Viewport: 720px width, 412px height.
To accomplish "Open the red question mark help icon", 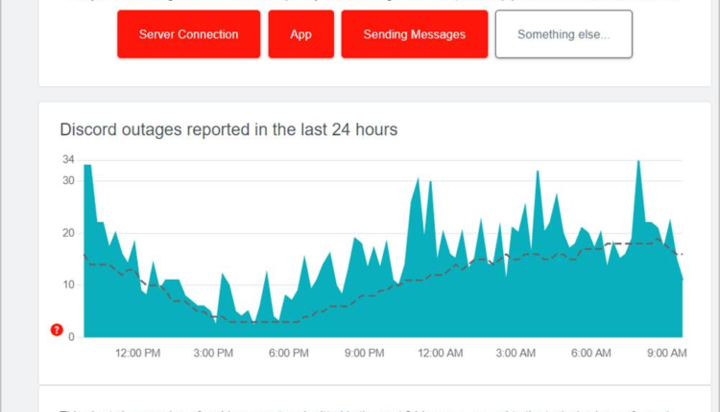I will [x=57, y=330].
